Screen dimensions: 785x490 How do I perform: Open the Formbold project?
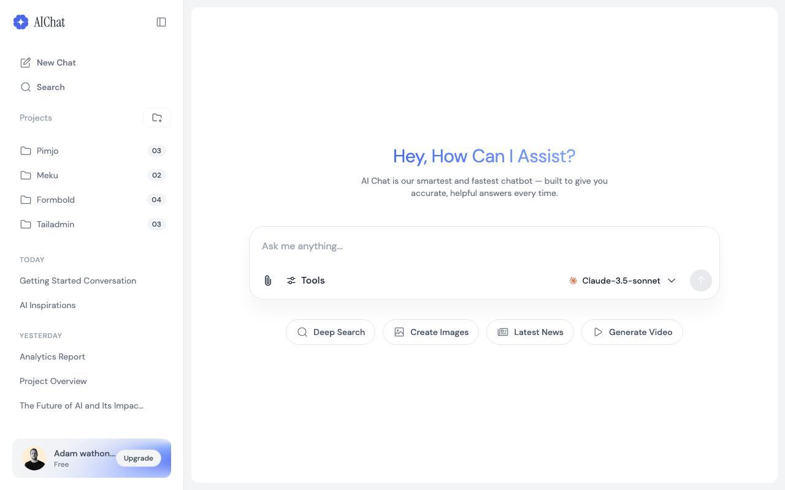click(91, 200)
